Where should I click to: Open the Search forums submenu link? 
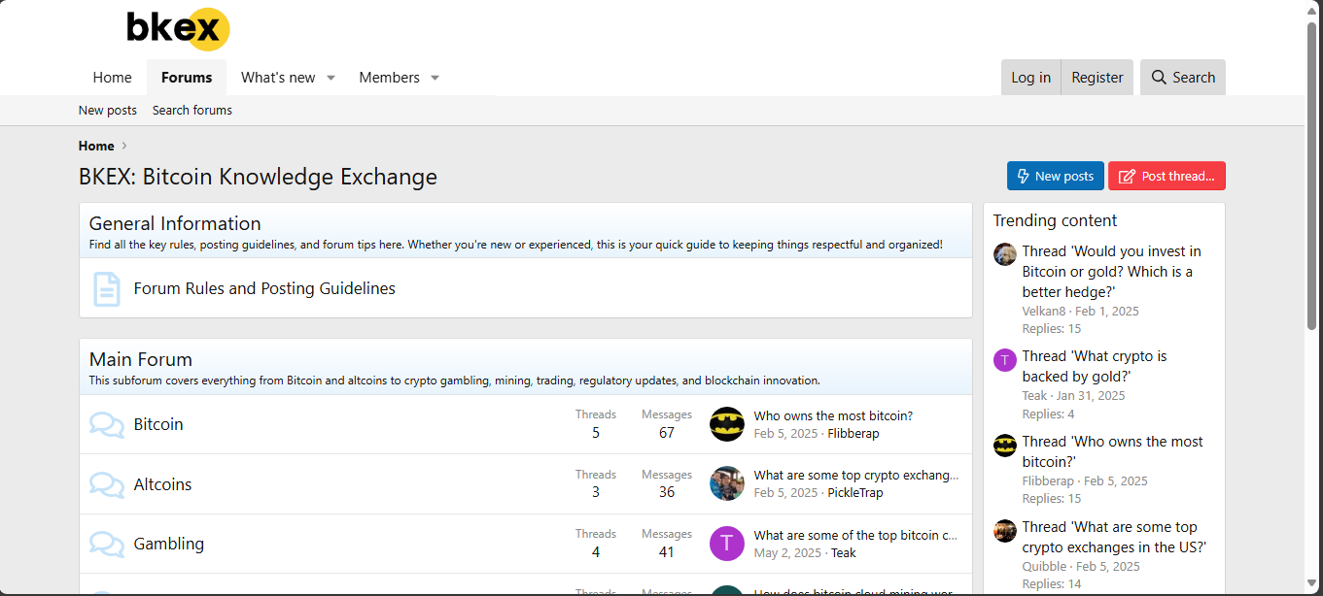click(191, 111)
